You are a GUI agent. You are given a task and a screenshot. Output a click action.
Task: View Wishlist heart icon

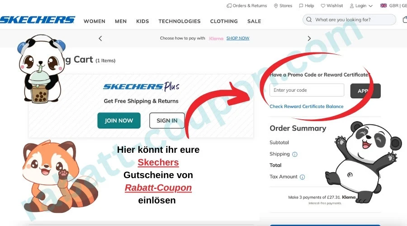point(323,6)
